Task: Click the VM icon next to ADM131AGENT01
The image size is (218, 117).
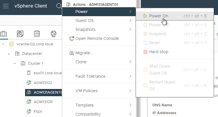Action: click(29, 92)
